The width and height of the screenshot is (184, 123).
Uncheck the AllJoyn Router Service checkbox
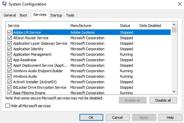point(10,38)
